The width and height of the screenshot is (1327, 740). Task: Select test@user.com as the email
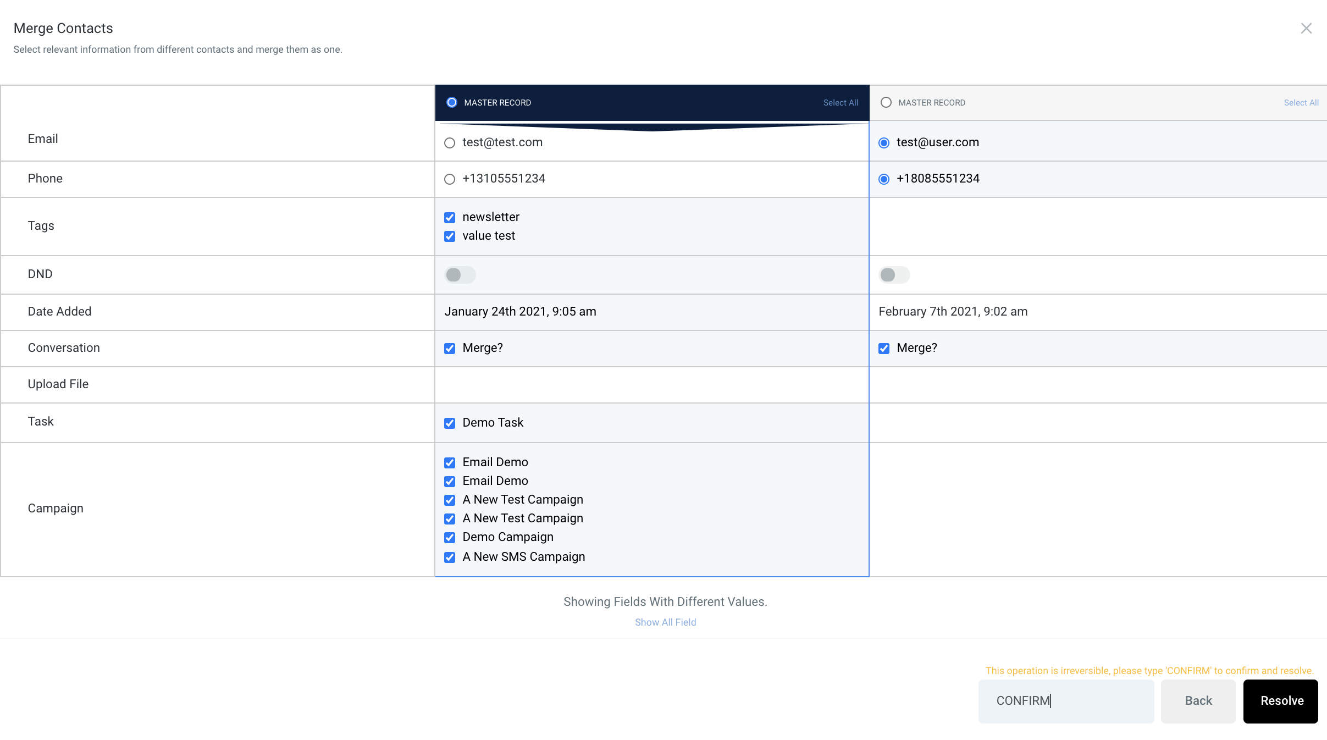tap(884, 142)
